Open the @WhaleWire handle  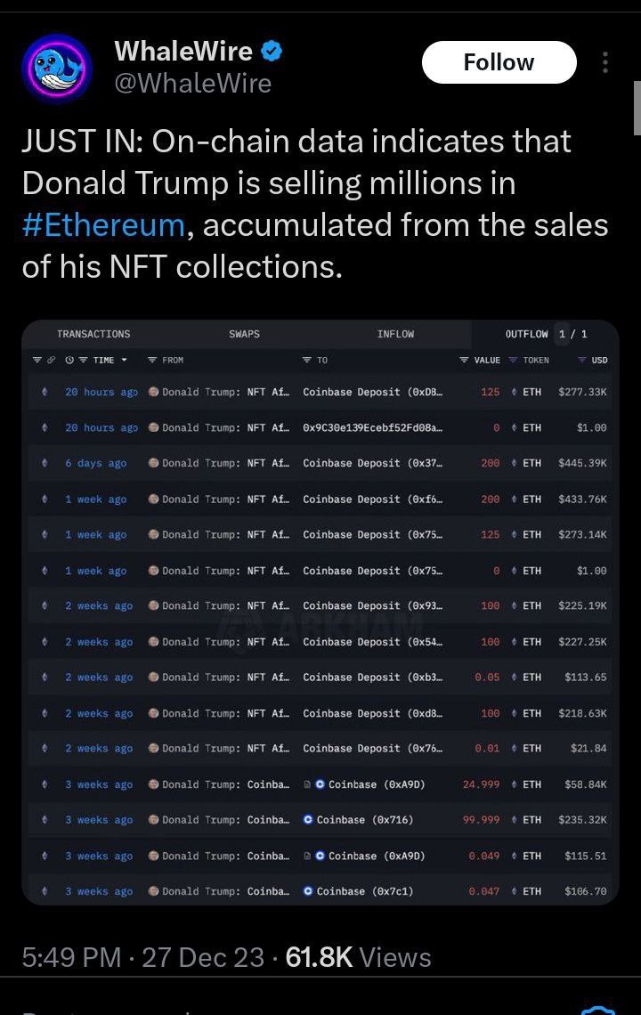192,83
